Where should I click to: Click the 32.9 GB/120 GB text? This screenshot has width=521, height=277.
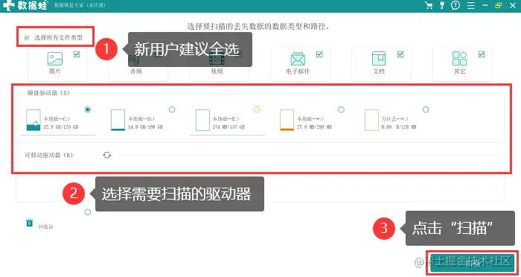tap(61, 127)
